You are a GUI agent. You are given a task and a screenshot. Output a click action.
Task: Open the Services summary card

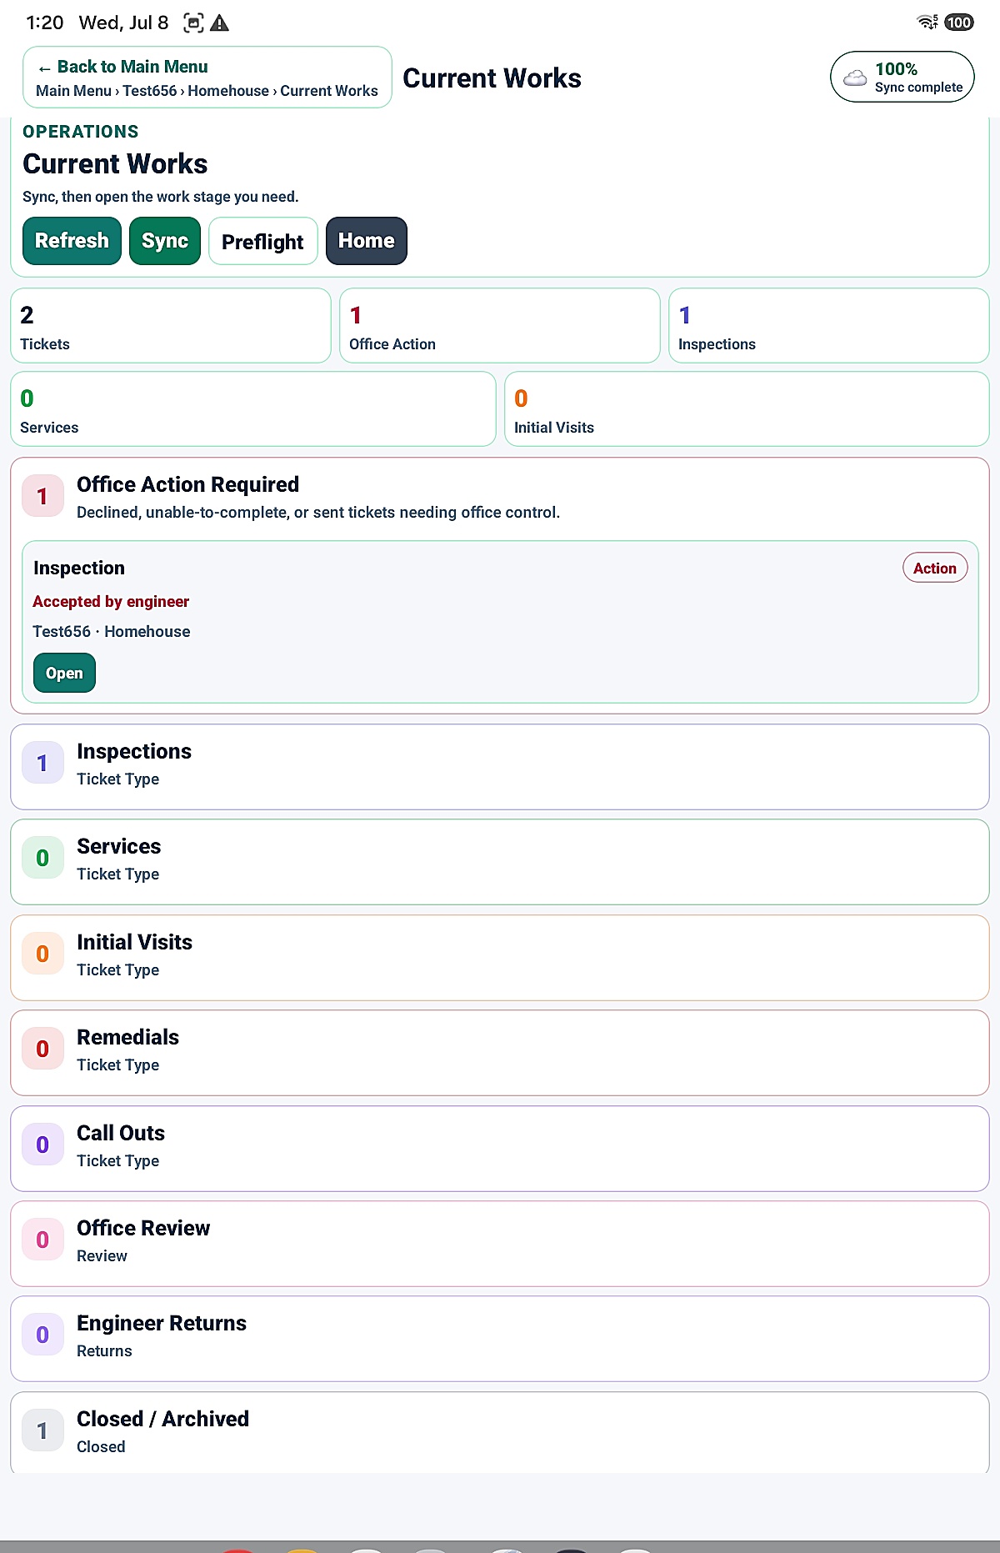tap(253, 409)
